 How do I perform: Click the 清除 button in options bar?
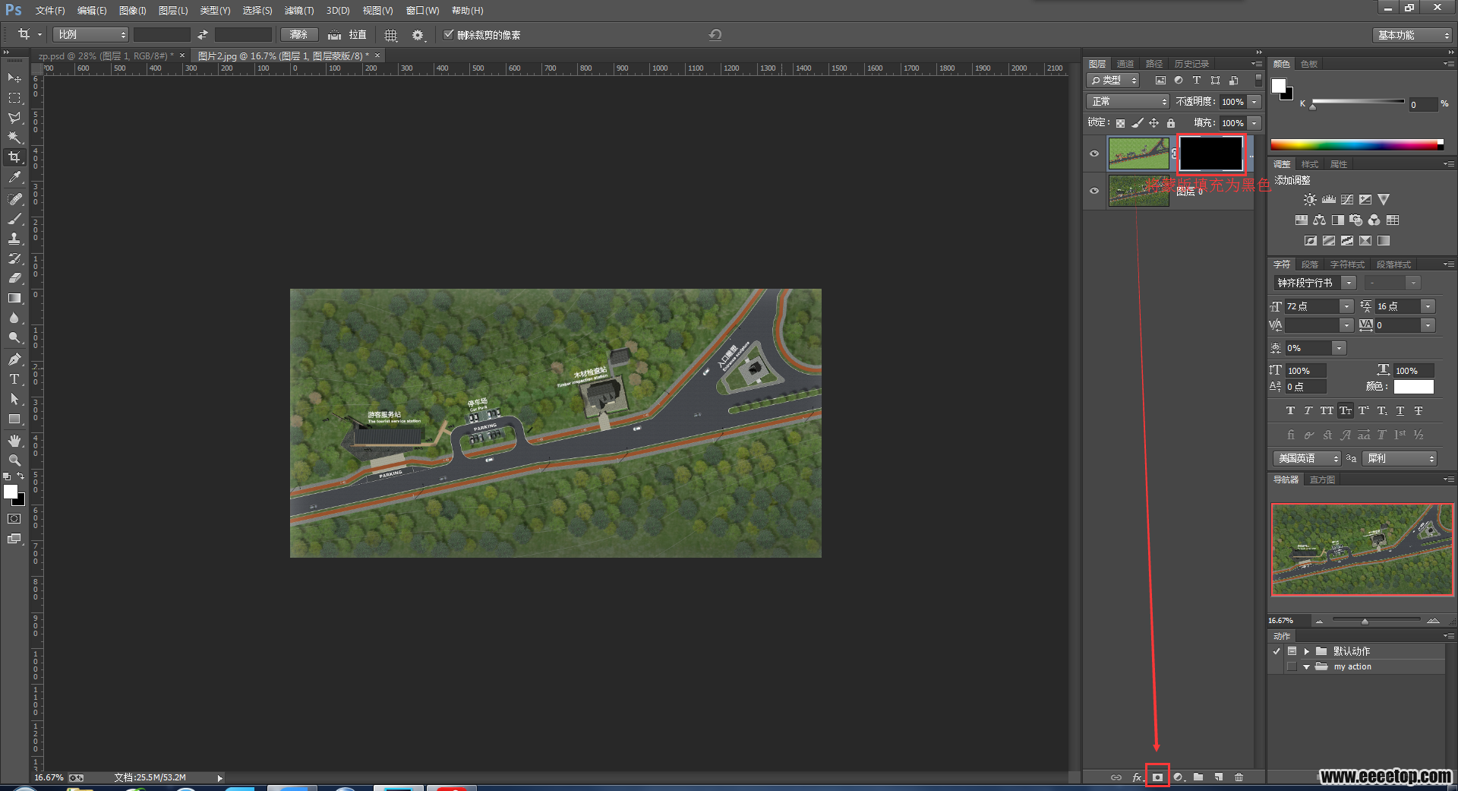[x=299, y=35]
